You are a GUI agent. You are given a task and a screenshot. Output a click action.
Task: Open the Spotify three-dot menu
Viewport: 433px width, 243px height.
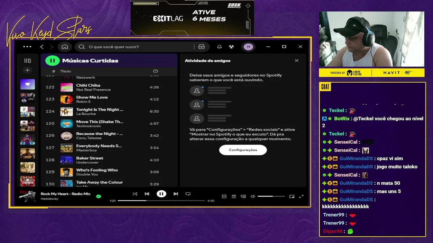pos(27,47)
